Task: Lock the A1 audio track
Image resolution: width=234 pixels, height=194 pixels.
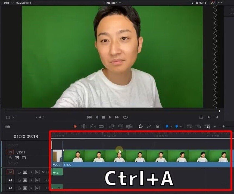Action: 19,172
